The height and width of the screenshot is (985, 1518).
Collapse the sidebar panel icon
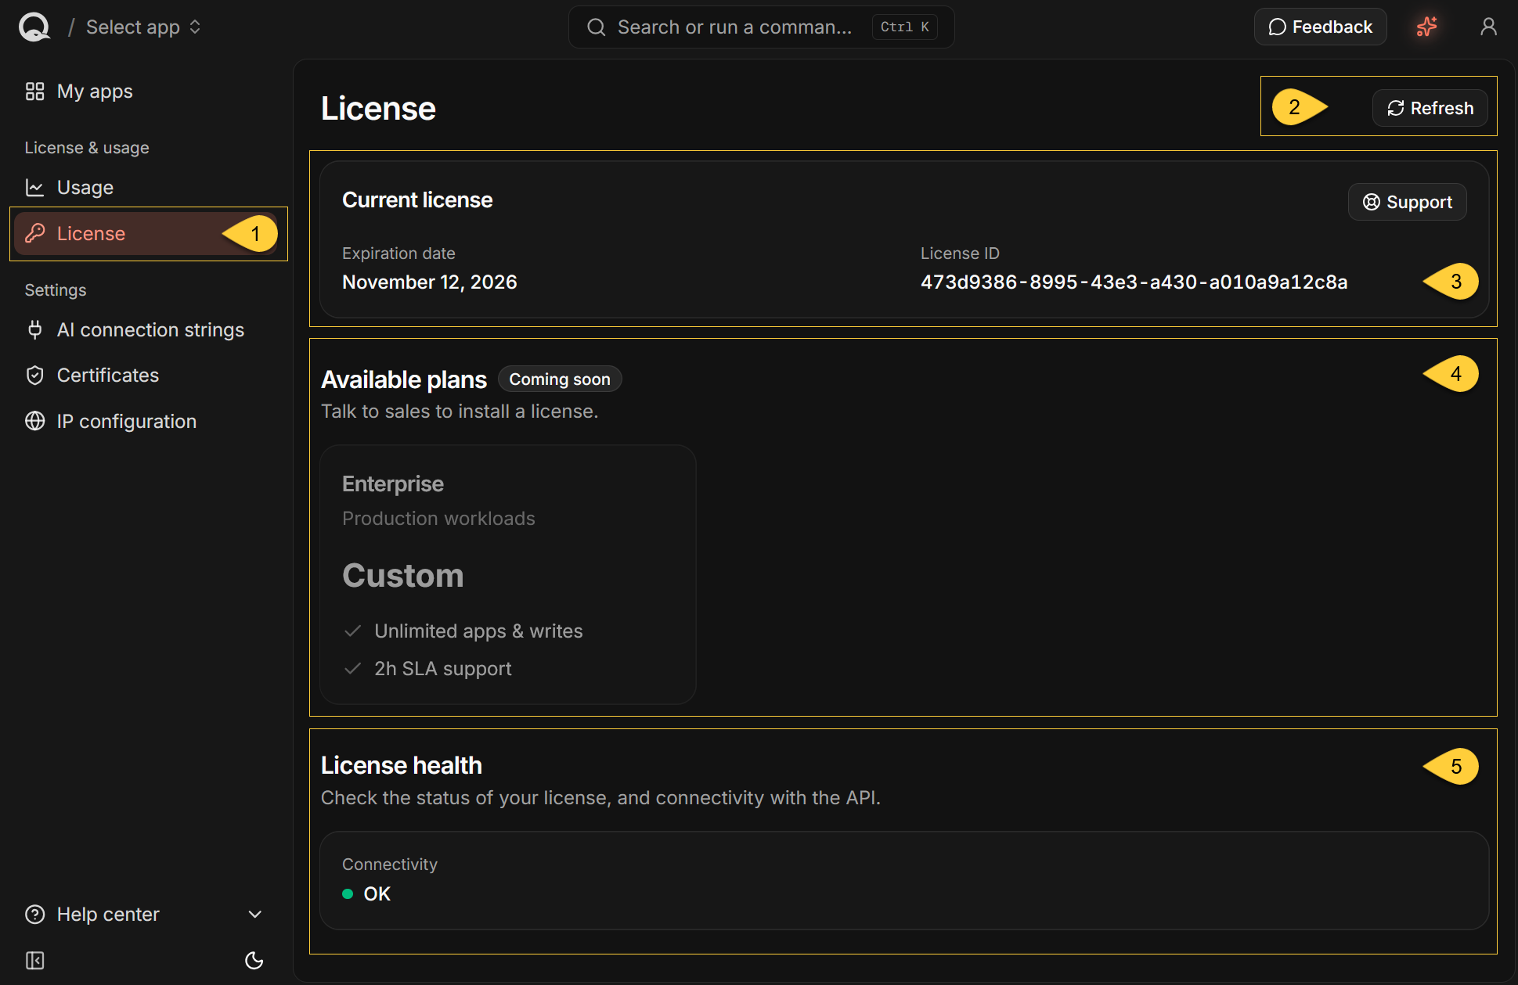point(35,961)
